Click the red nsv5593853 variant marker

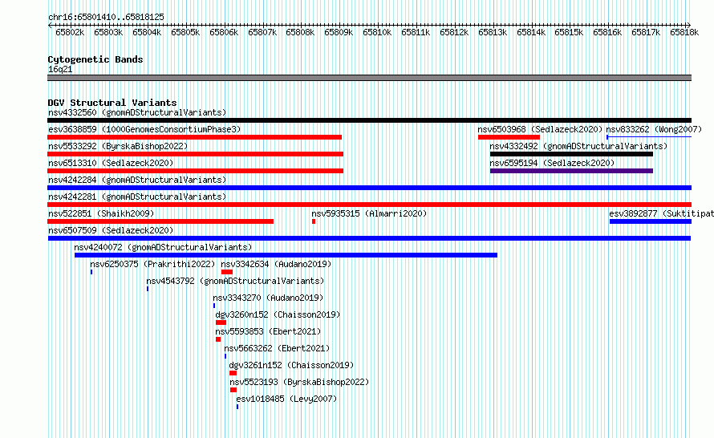(x=218, y=339)
